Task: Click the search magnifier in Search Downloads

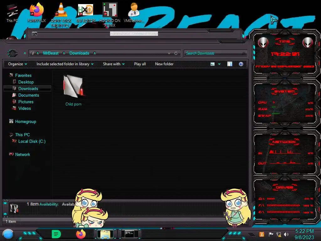Action: [x=244, y=53]
